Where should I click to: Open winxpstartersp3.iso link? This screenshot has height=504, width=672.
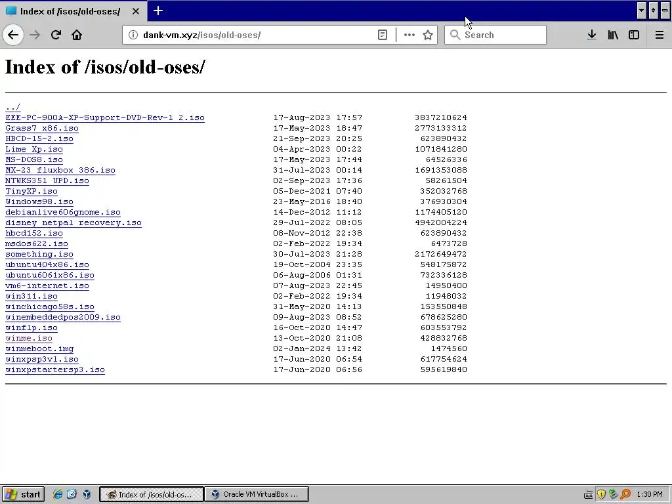click(x=55, y=369)
